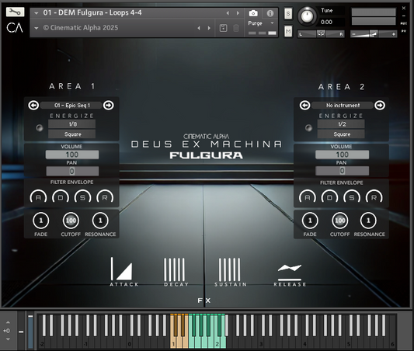The height and width of the screenshot is (351, 414).
Task: Click Area 1 filter envelope D knob
Action: point(61,197)
